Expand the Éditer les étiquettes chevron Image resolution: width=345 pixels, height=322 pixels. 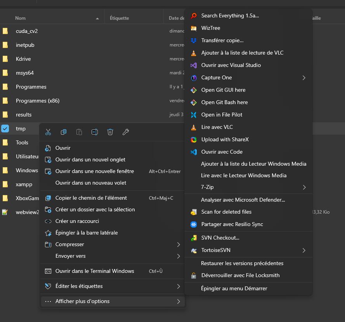(179, 286)
